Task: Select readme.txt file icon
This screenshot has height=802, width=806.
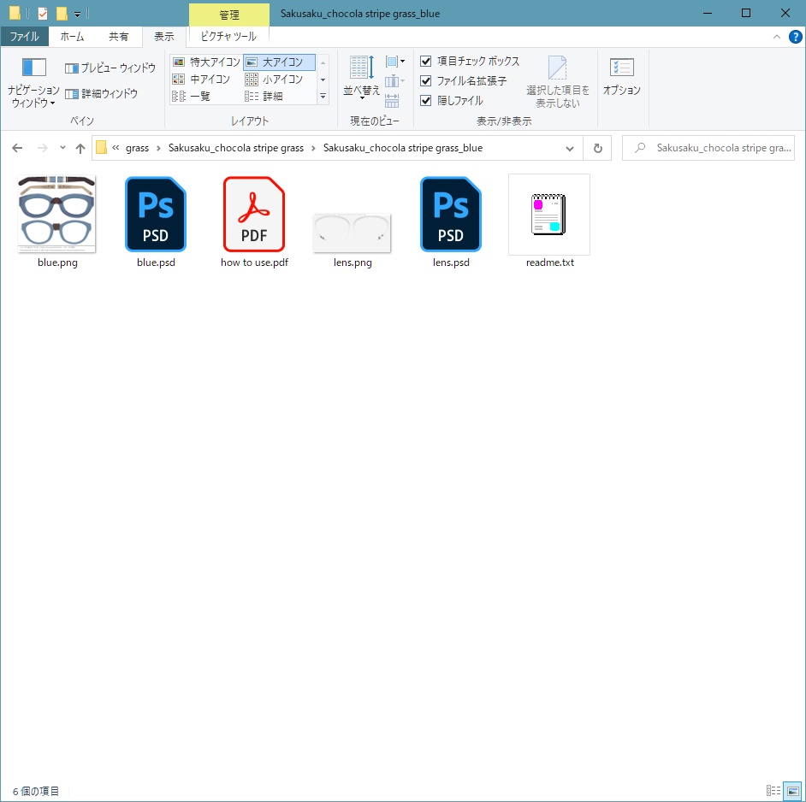Action: pyautogui.click(x=549, y=215)
